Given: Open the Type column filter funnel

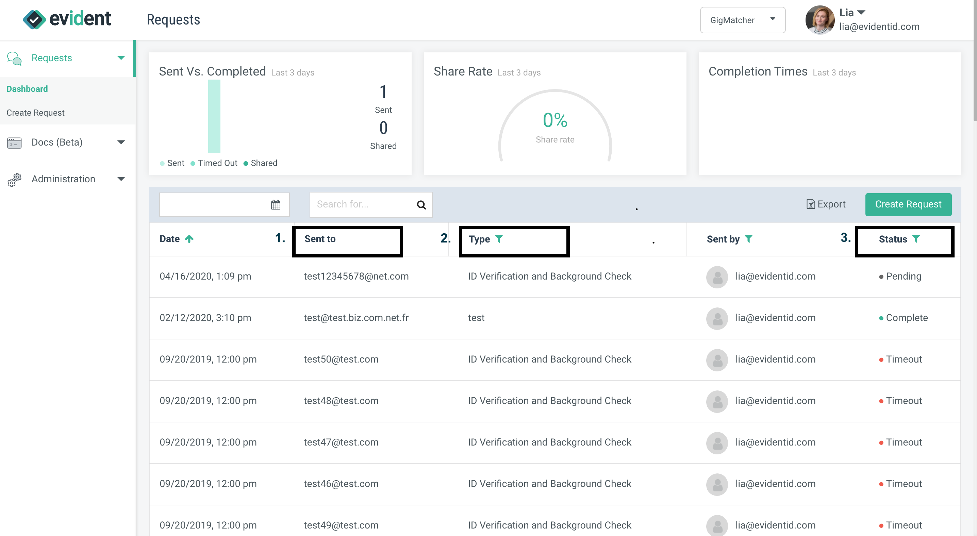Looking at the screenshot, I should coord(499,239).
